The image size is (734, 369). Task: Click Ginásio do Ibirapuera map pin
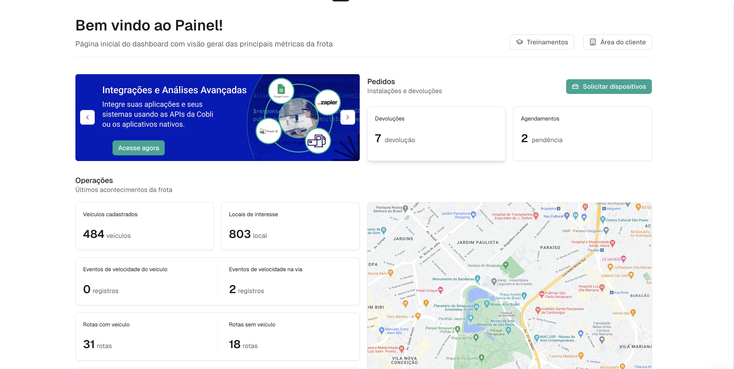[x=505, y=265]
